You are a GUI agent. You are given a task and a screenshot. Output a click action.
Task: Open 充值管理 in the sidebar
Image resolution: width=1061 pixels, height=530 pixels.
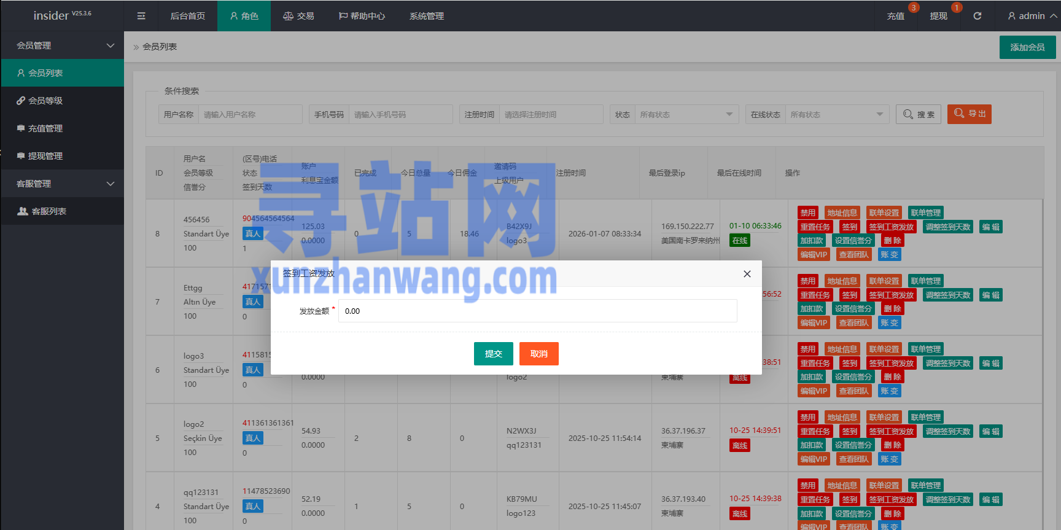point(45,128)
